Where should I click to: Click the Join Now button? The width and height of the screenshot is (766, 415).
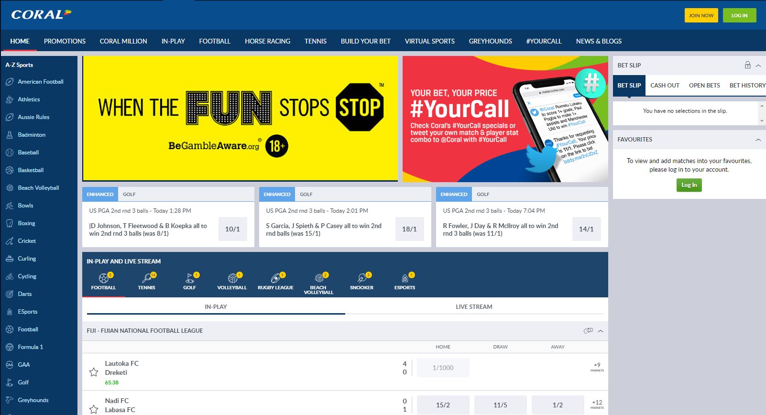pyautogui.click(x=701, y=15)
